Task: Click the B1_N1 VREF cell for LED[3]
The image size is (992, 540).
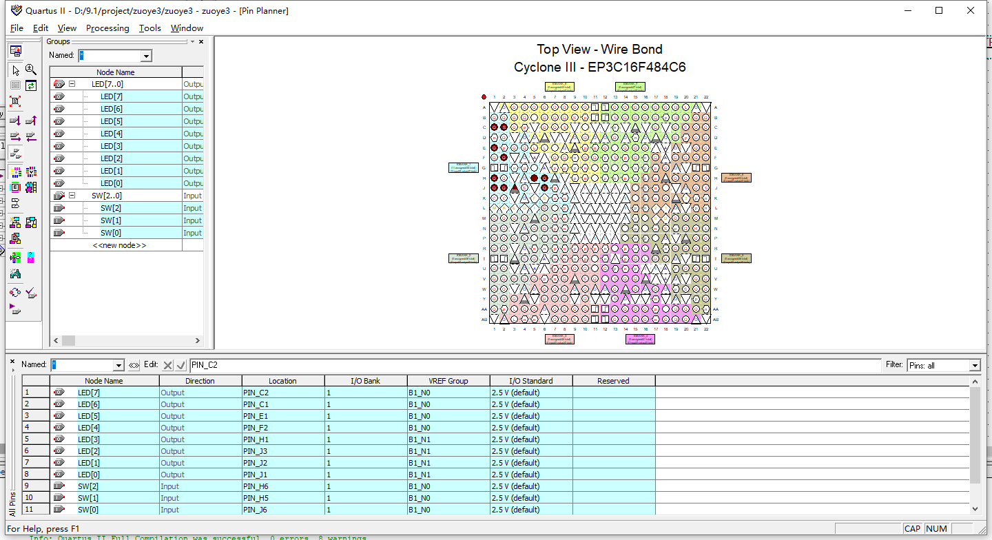Action: [x=448, y=439]
